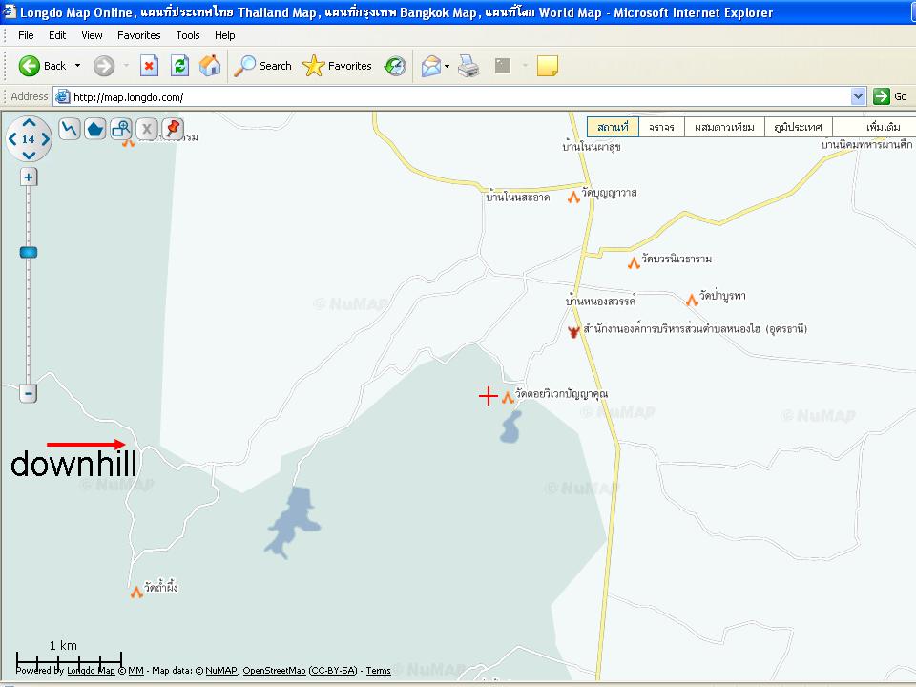This screenshot has width=916, height=687.
Task: Pan the map right with the arrow
Action: pyautogui.click(x=46, y=139)
